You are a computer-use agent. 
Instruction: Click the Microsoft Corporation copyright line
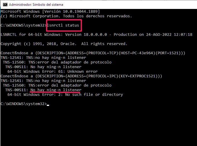(66, 16)
